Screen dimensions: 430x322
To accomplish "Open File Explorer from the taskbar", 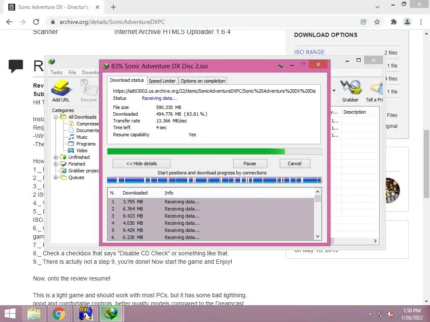I will [34, 314].
